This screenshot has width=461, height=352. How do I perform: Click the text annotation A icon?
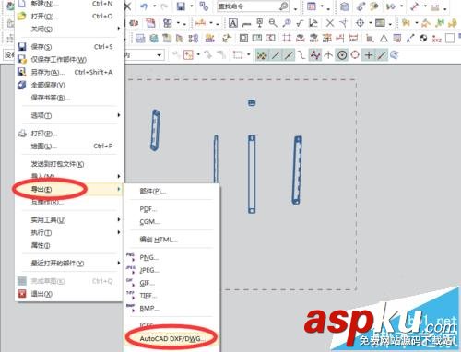(233, 23)
